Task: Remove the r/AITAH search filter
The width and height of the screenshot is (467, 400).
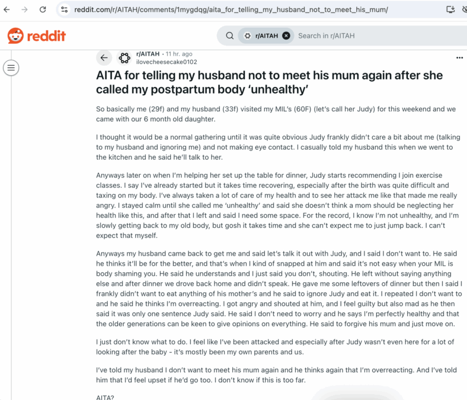Action: [286, 36]
